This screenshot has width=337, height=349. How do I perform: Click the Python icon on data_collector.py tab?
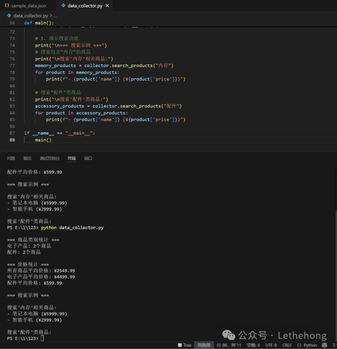[x=63, y=6]
